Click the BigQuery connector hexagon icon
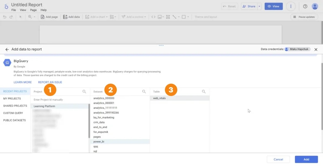The height and width of the screenshot is (167, 323). click(7, 63)
